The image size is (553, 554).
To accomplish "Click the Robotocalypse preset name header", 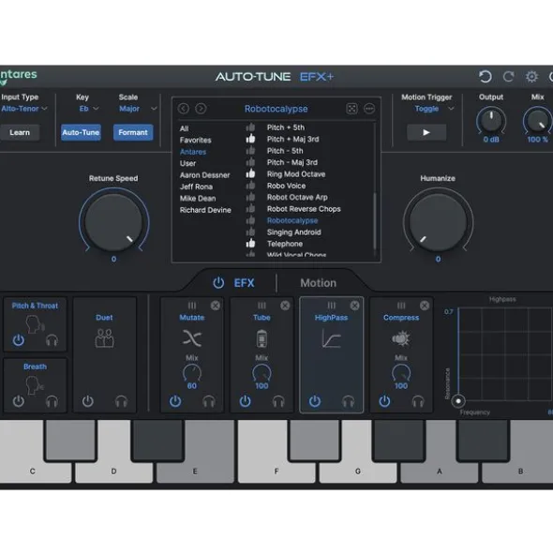I will tap(276, 109).
